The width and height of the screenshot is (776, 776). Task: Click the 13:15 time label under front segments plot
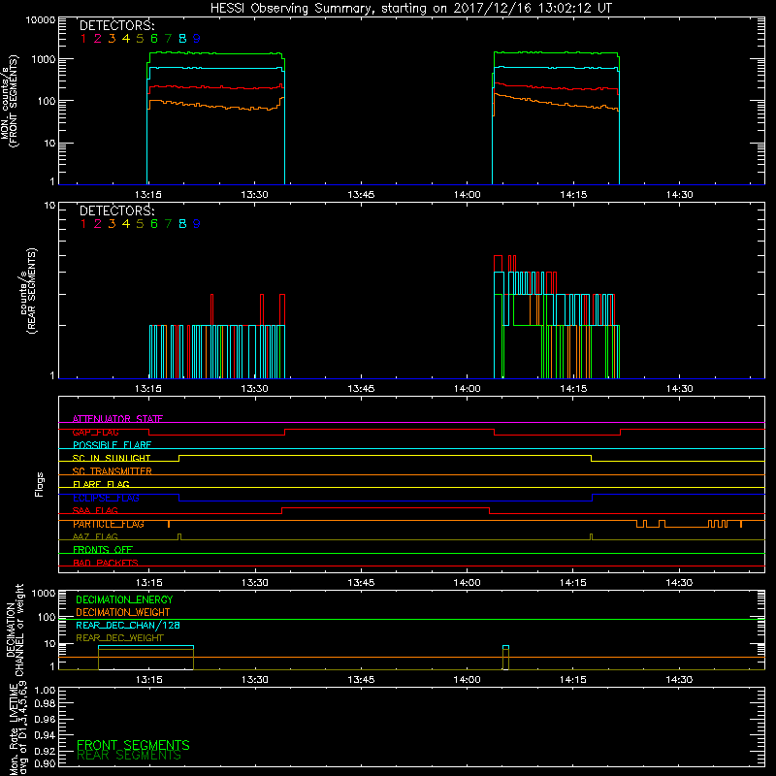click(148, 195)
